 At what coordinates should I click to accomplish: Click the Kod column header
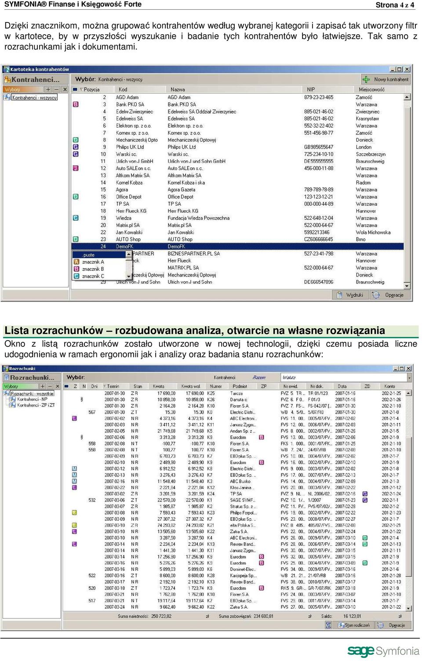123,90
